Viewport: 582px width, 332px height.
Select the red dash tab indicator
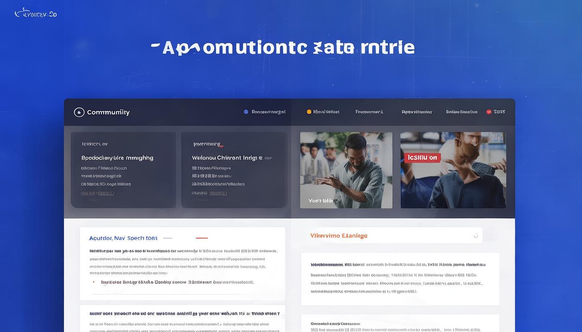click(202, 238)
